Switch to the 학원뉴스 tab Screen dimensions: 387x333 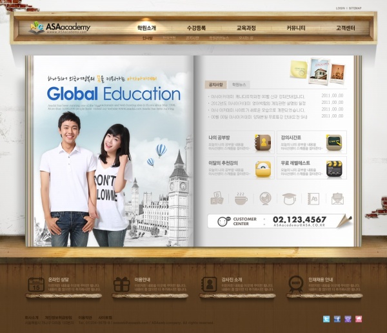[x=239, y=85]
